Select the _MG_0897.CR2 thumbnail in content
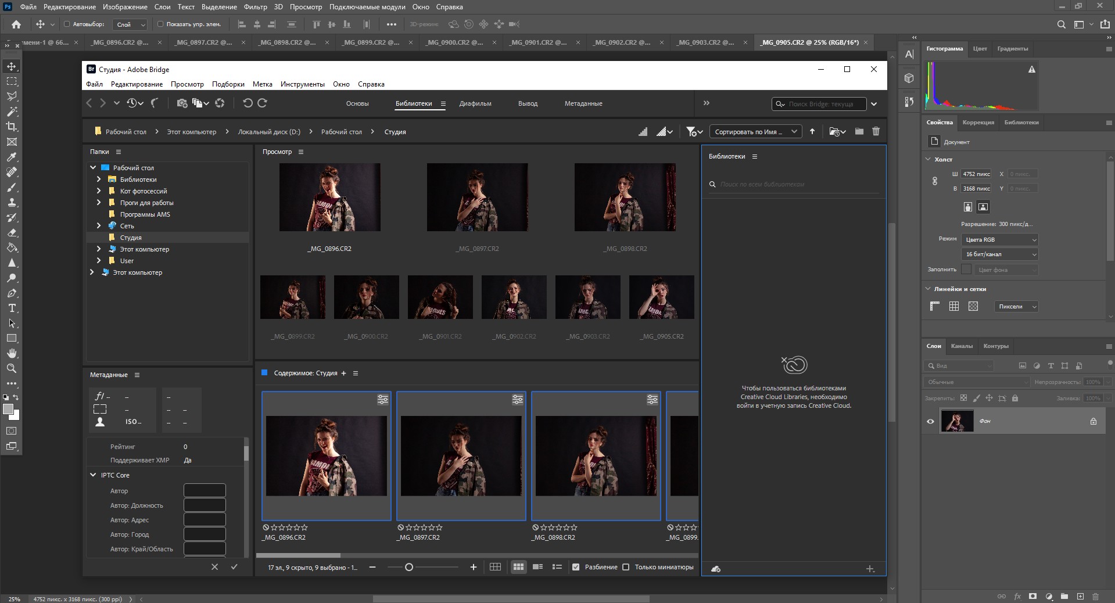1115x603 pixels. click(x=461, y=455)
